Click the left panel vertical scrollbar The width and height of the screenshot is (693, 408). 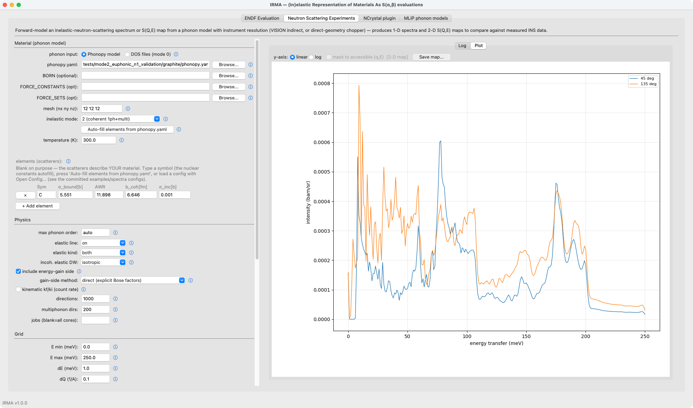[x=257, y=150]
